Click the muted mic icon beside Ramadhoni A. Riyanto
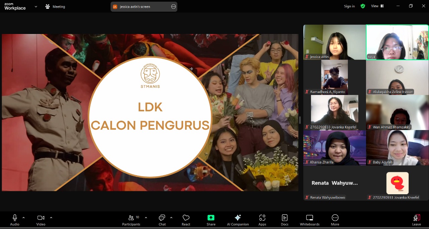This screenshot has width=429, height=229. click(x=307, y=92)
